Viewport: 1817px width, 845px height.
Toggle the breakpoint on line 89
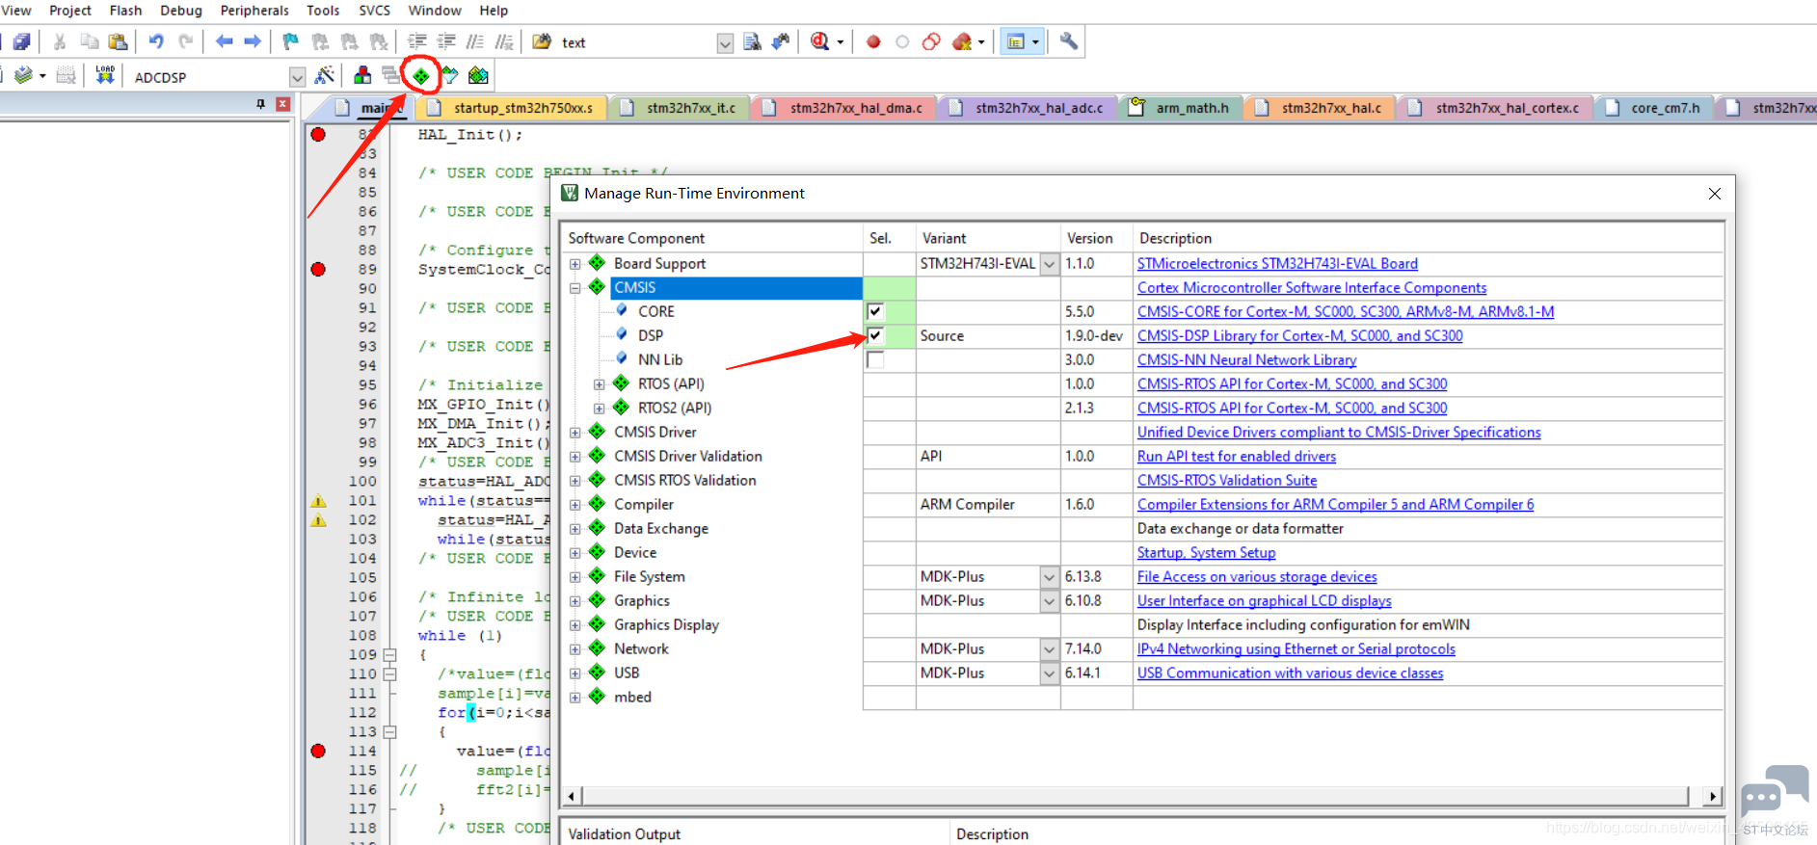pyautogui.click(x=318, y=269)
